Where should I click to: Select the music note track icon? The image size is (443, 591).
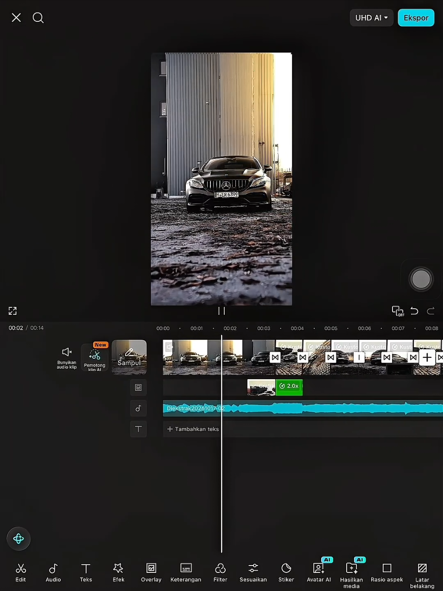(138, 408)
